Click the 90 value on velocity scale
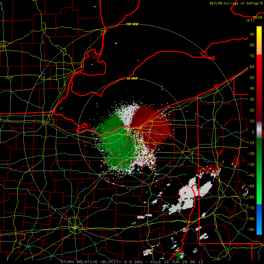This screenshot has width=264, height=264. (x=252, y=34)
